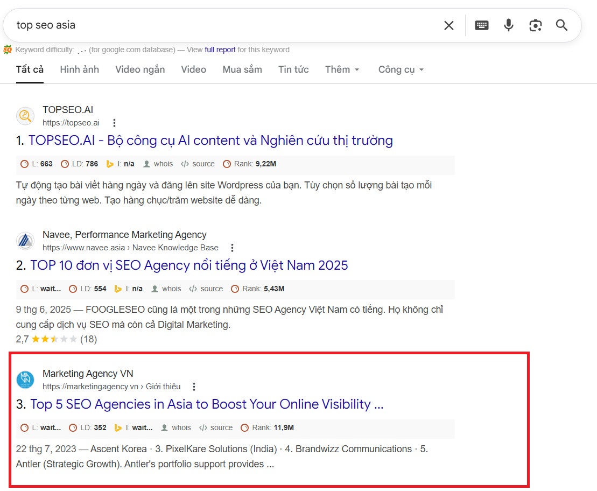View 'source' for the Navee result

coord(206,289)
